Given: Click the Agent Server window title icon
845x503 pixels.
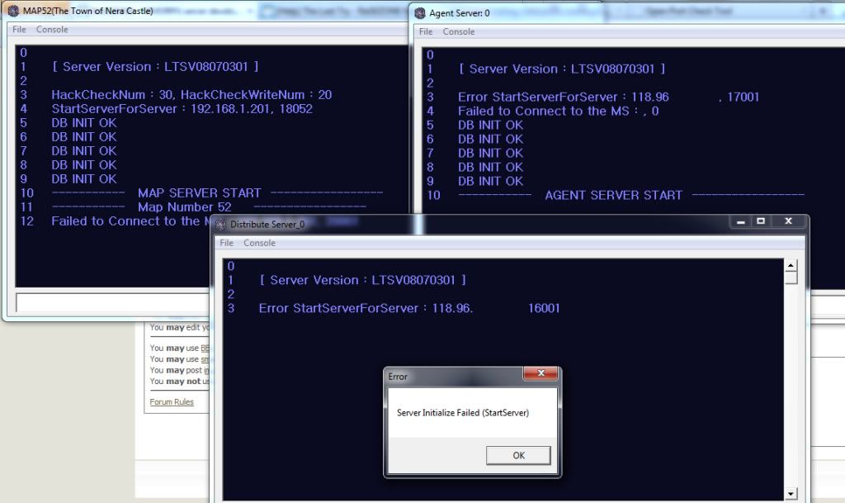Looking at the screenshot, I should coord(420,13).
